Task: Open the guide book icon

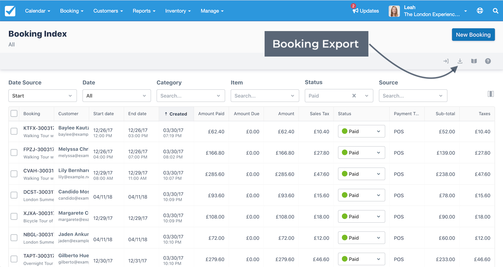Action: click(x=474, y=61)
